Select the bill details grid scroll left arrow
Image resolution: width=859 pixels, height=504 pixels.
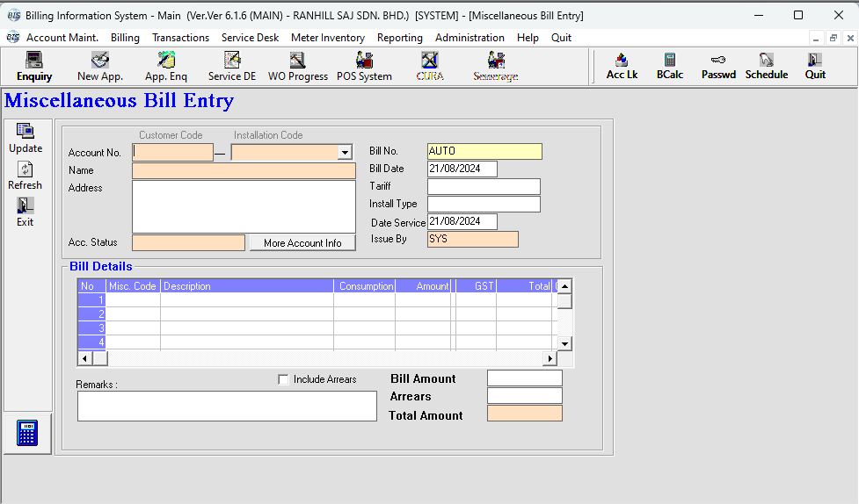click(x=85, y=358)
